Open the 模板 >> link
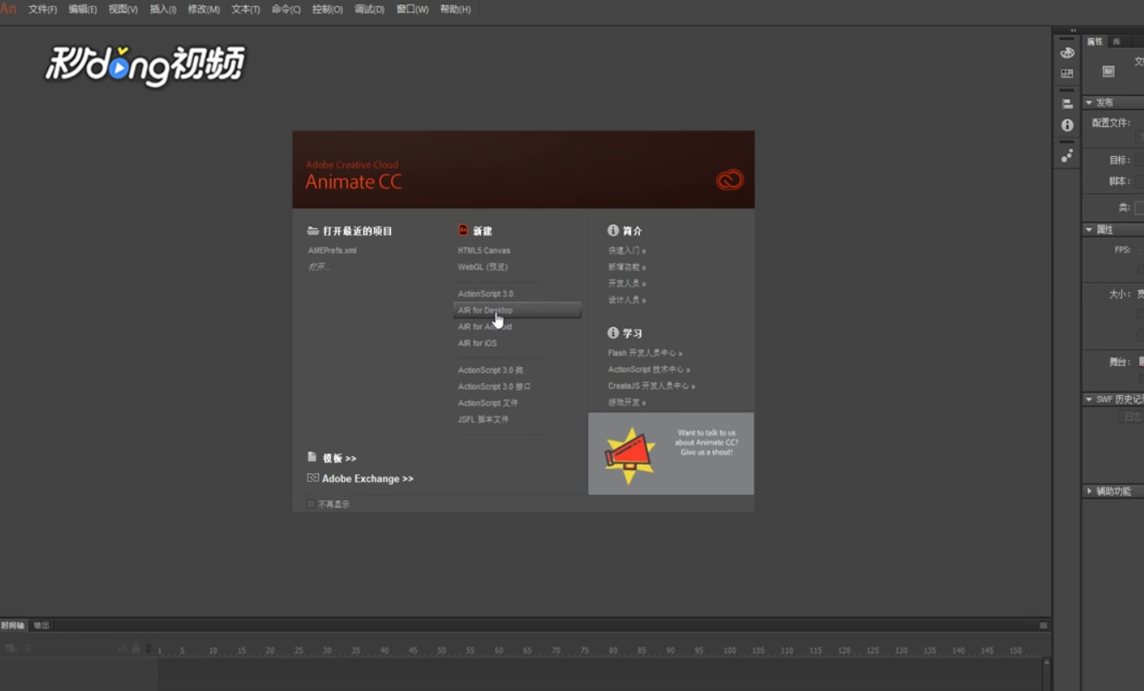1144x691 pixels. 339,458
